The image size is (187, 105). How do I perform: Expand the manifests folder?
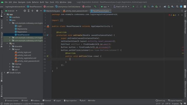[x=7, y=17]
